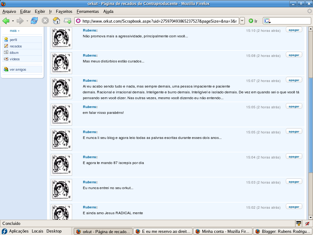
Task: Click the green Ir go button
Action: pyautogui.click(x=253, y=21)
